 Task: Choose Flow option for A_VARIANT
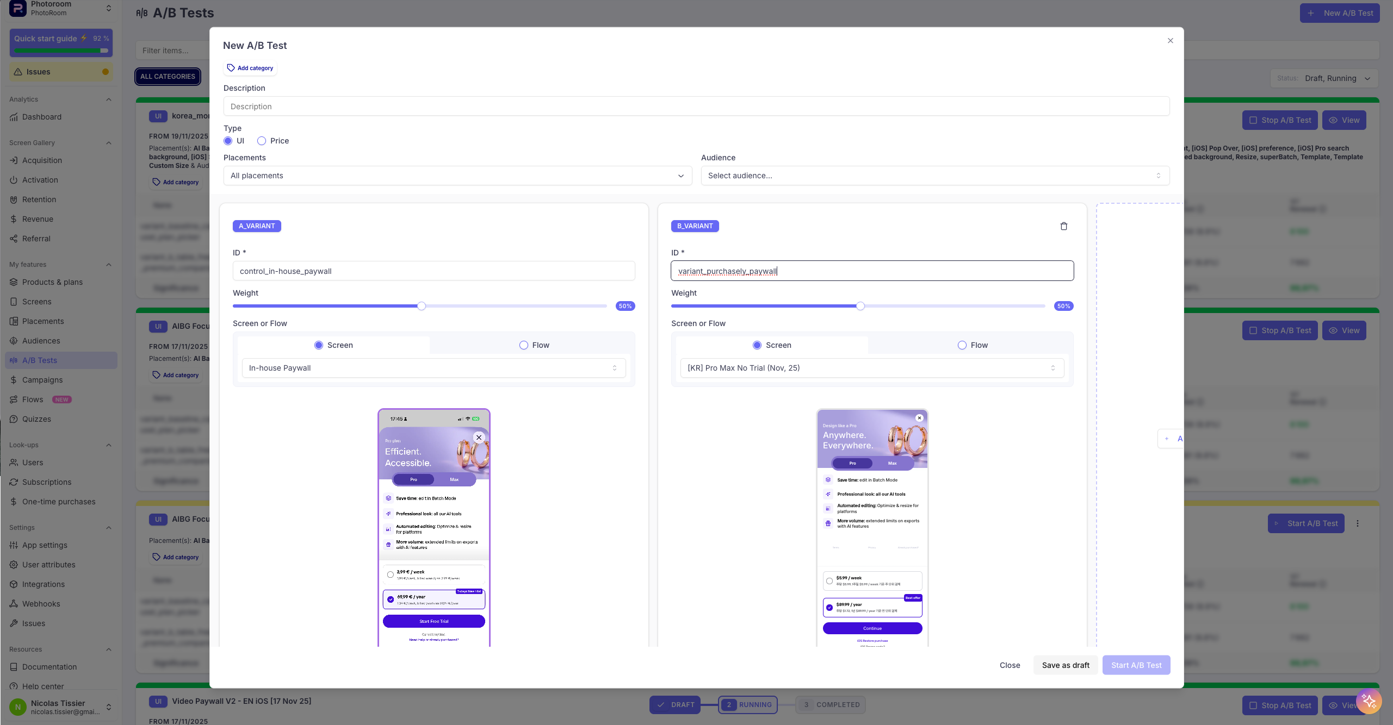click(x=524, y=345)
